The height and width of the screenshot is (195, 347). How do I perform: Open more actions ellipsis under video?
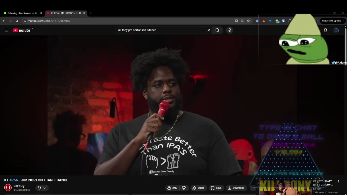253,188
